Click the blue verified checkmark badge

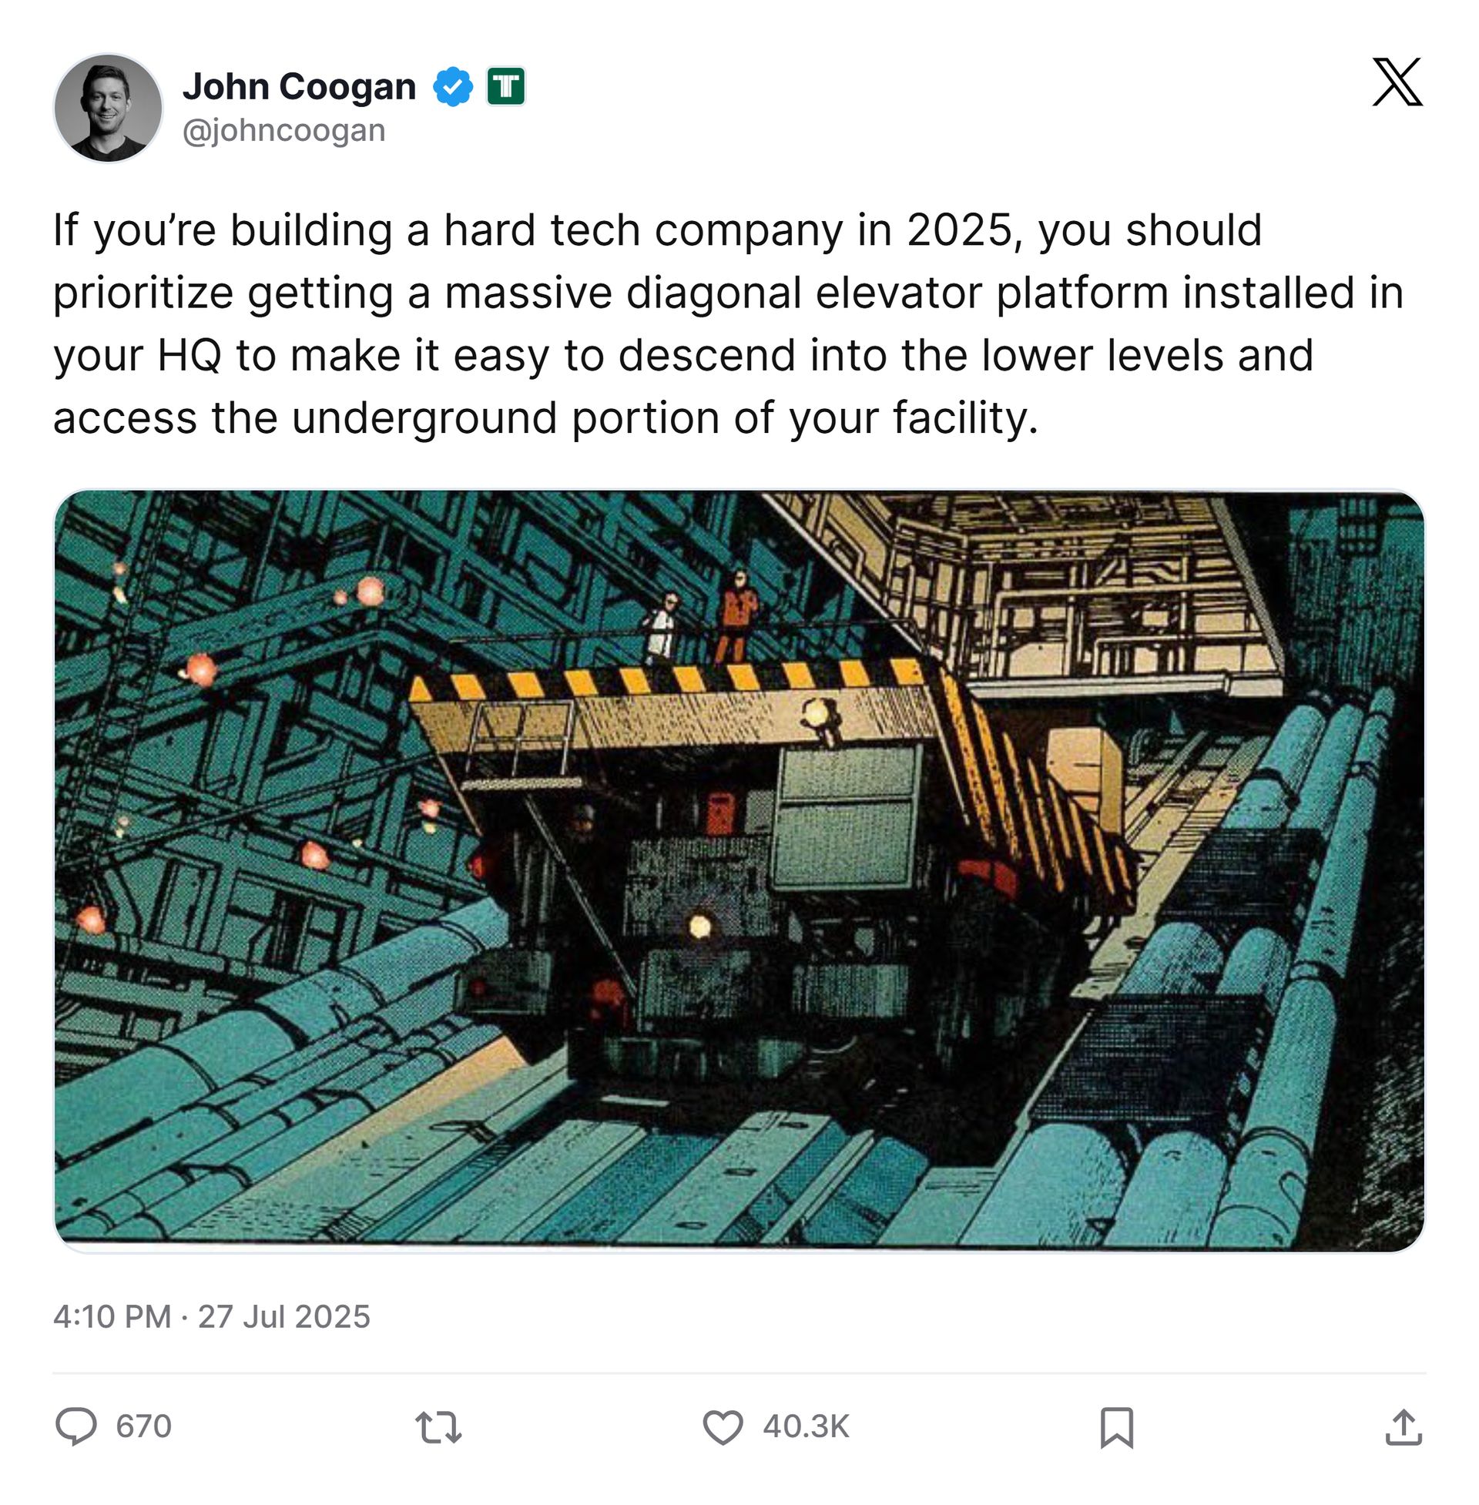(453, 86)
